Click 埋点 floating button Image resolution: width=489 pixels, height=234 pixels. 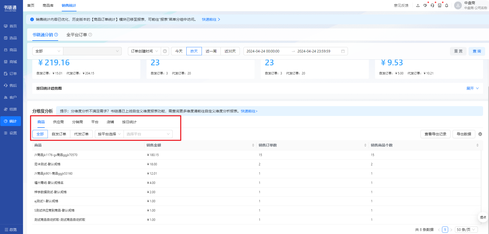483,217
